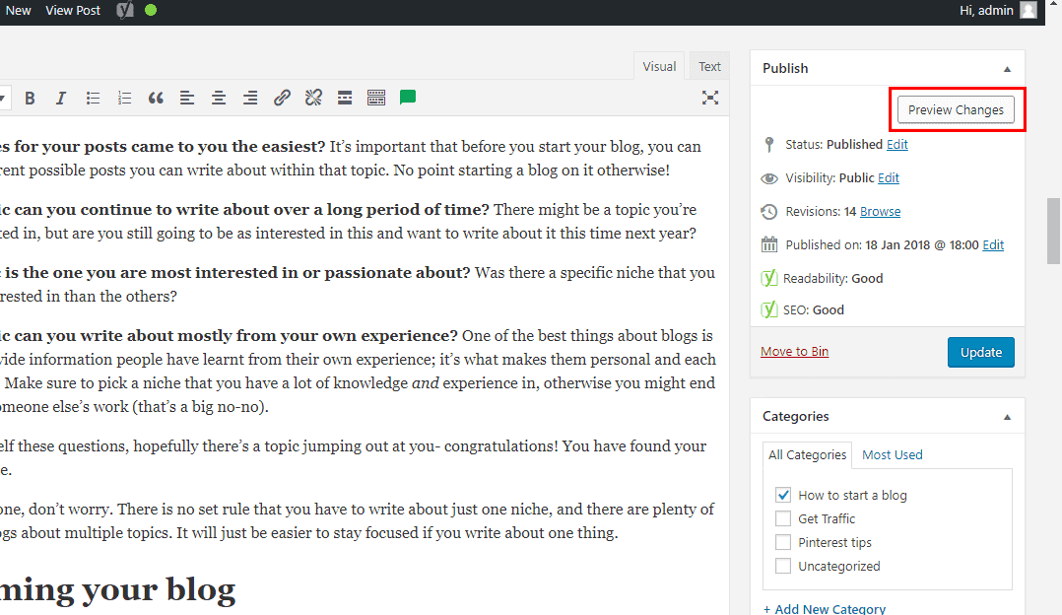Insert a hyperlink
This screenshot has width=1062, height=615.
tap(282, 97)
